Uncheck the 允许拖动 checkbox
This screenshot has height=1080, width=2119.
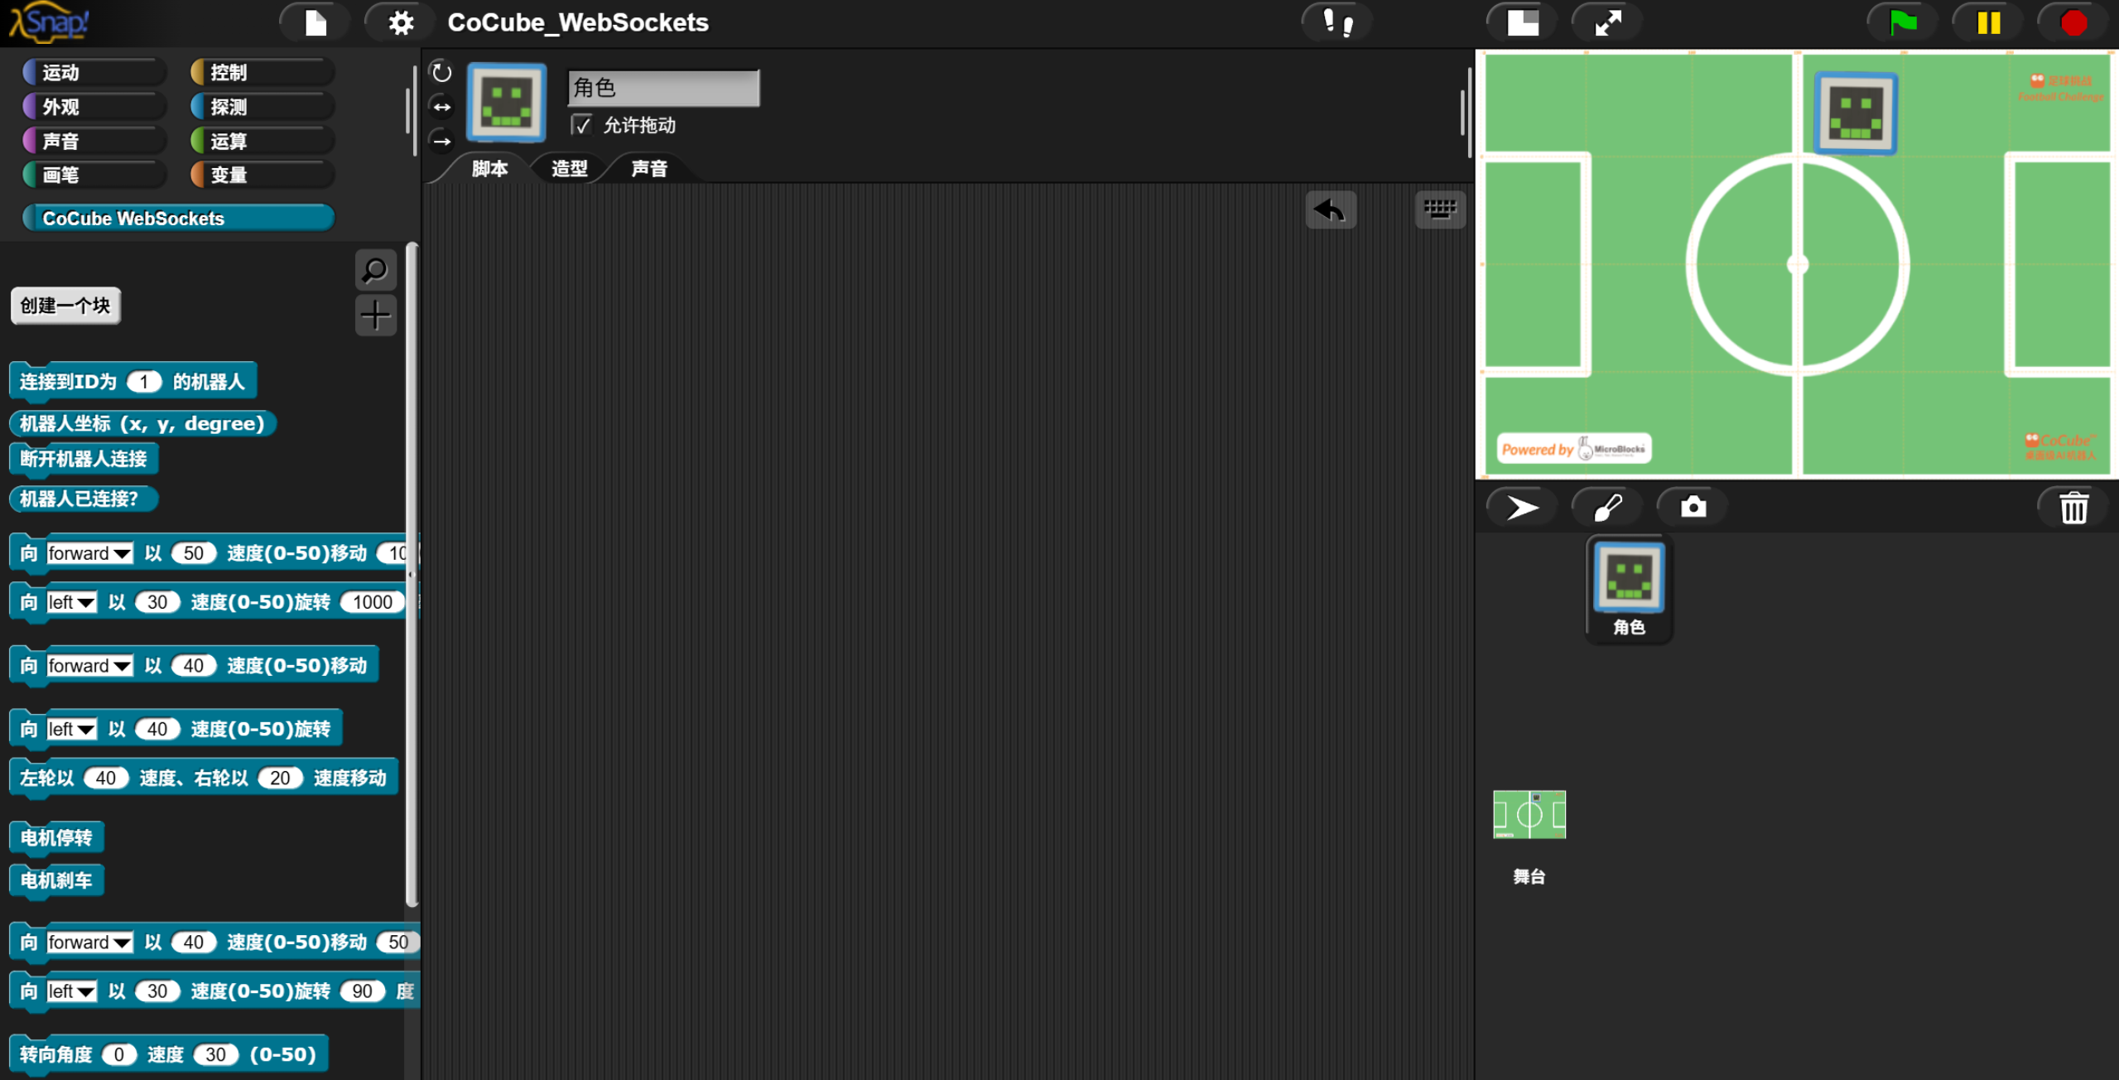(x=582, y=125)
